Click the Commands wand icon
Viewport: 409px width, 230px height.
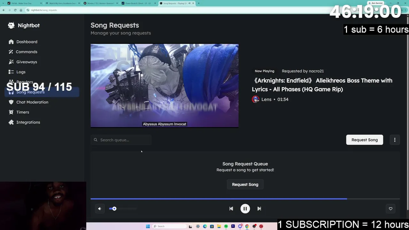[11, 52]
